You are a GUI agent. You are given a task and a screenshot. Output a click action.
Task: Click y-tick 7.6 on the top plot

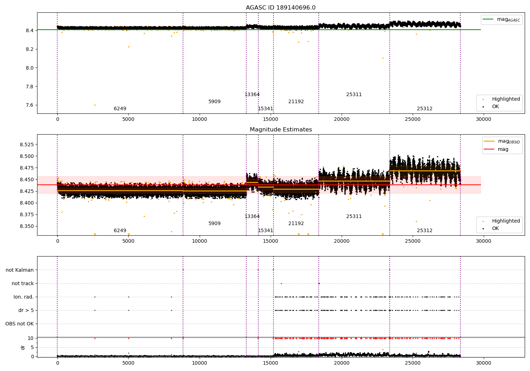click(30, 105)
